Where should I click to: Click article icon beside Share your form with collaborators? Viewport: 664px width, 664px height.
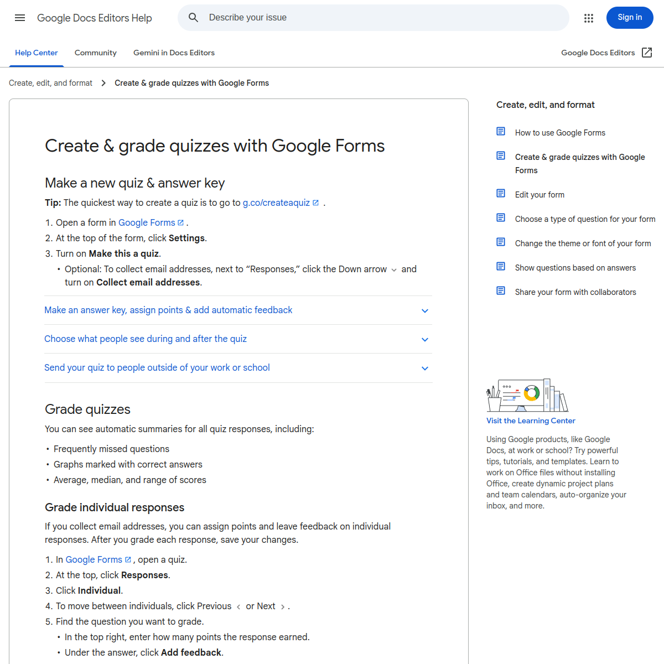click(x=501, y=291)
